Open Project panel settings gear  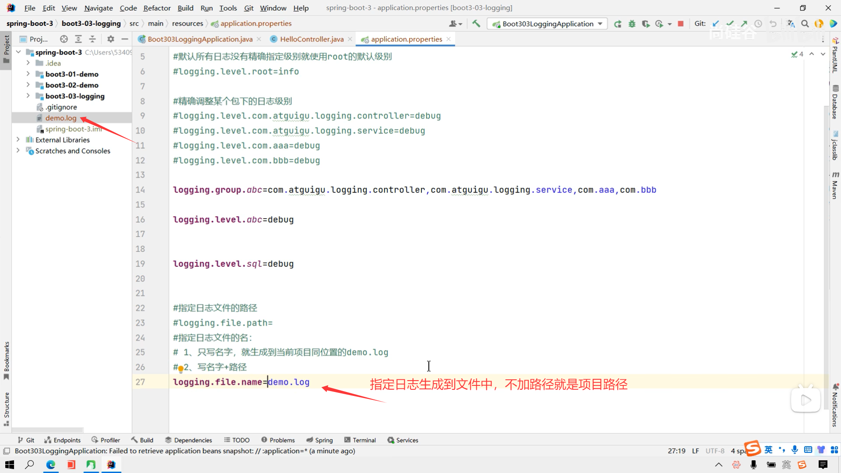[x=111, y=39]
